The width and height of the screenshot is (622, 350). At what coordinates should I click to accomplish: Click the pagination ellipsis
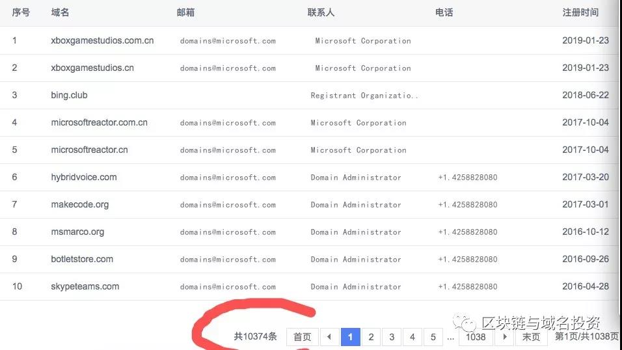451,338
